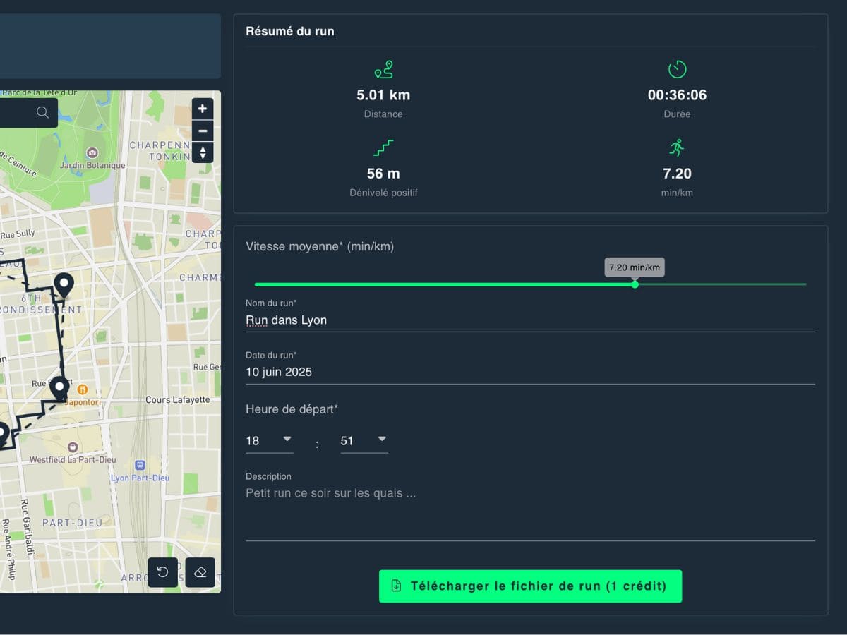Click the Westfield La Part-Dieu shop icon
The image size is (847, 635).
(72, 447)
